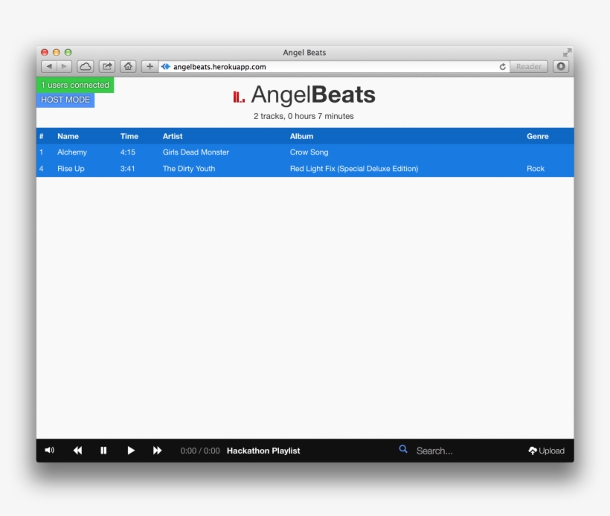Rewind to the previous track

(x=77, y=450)
